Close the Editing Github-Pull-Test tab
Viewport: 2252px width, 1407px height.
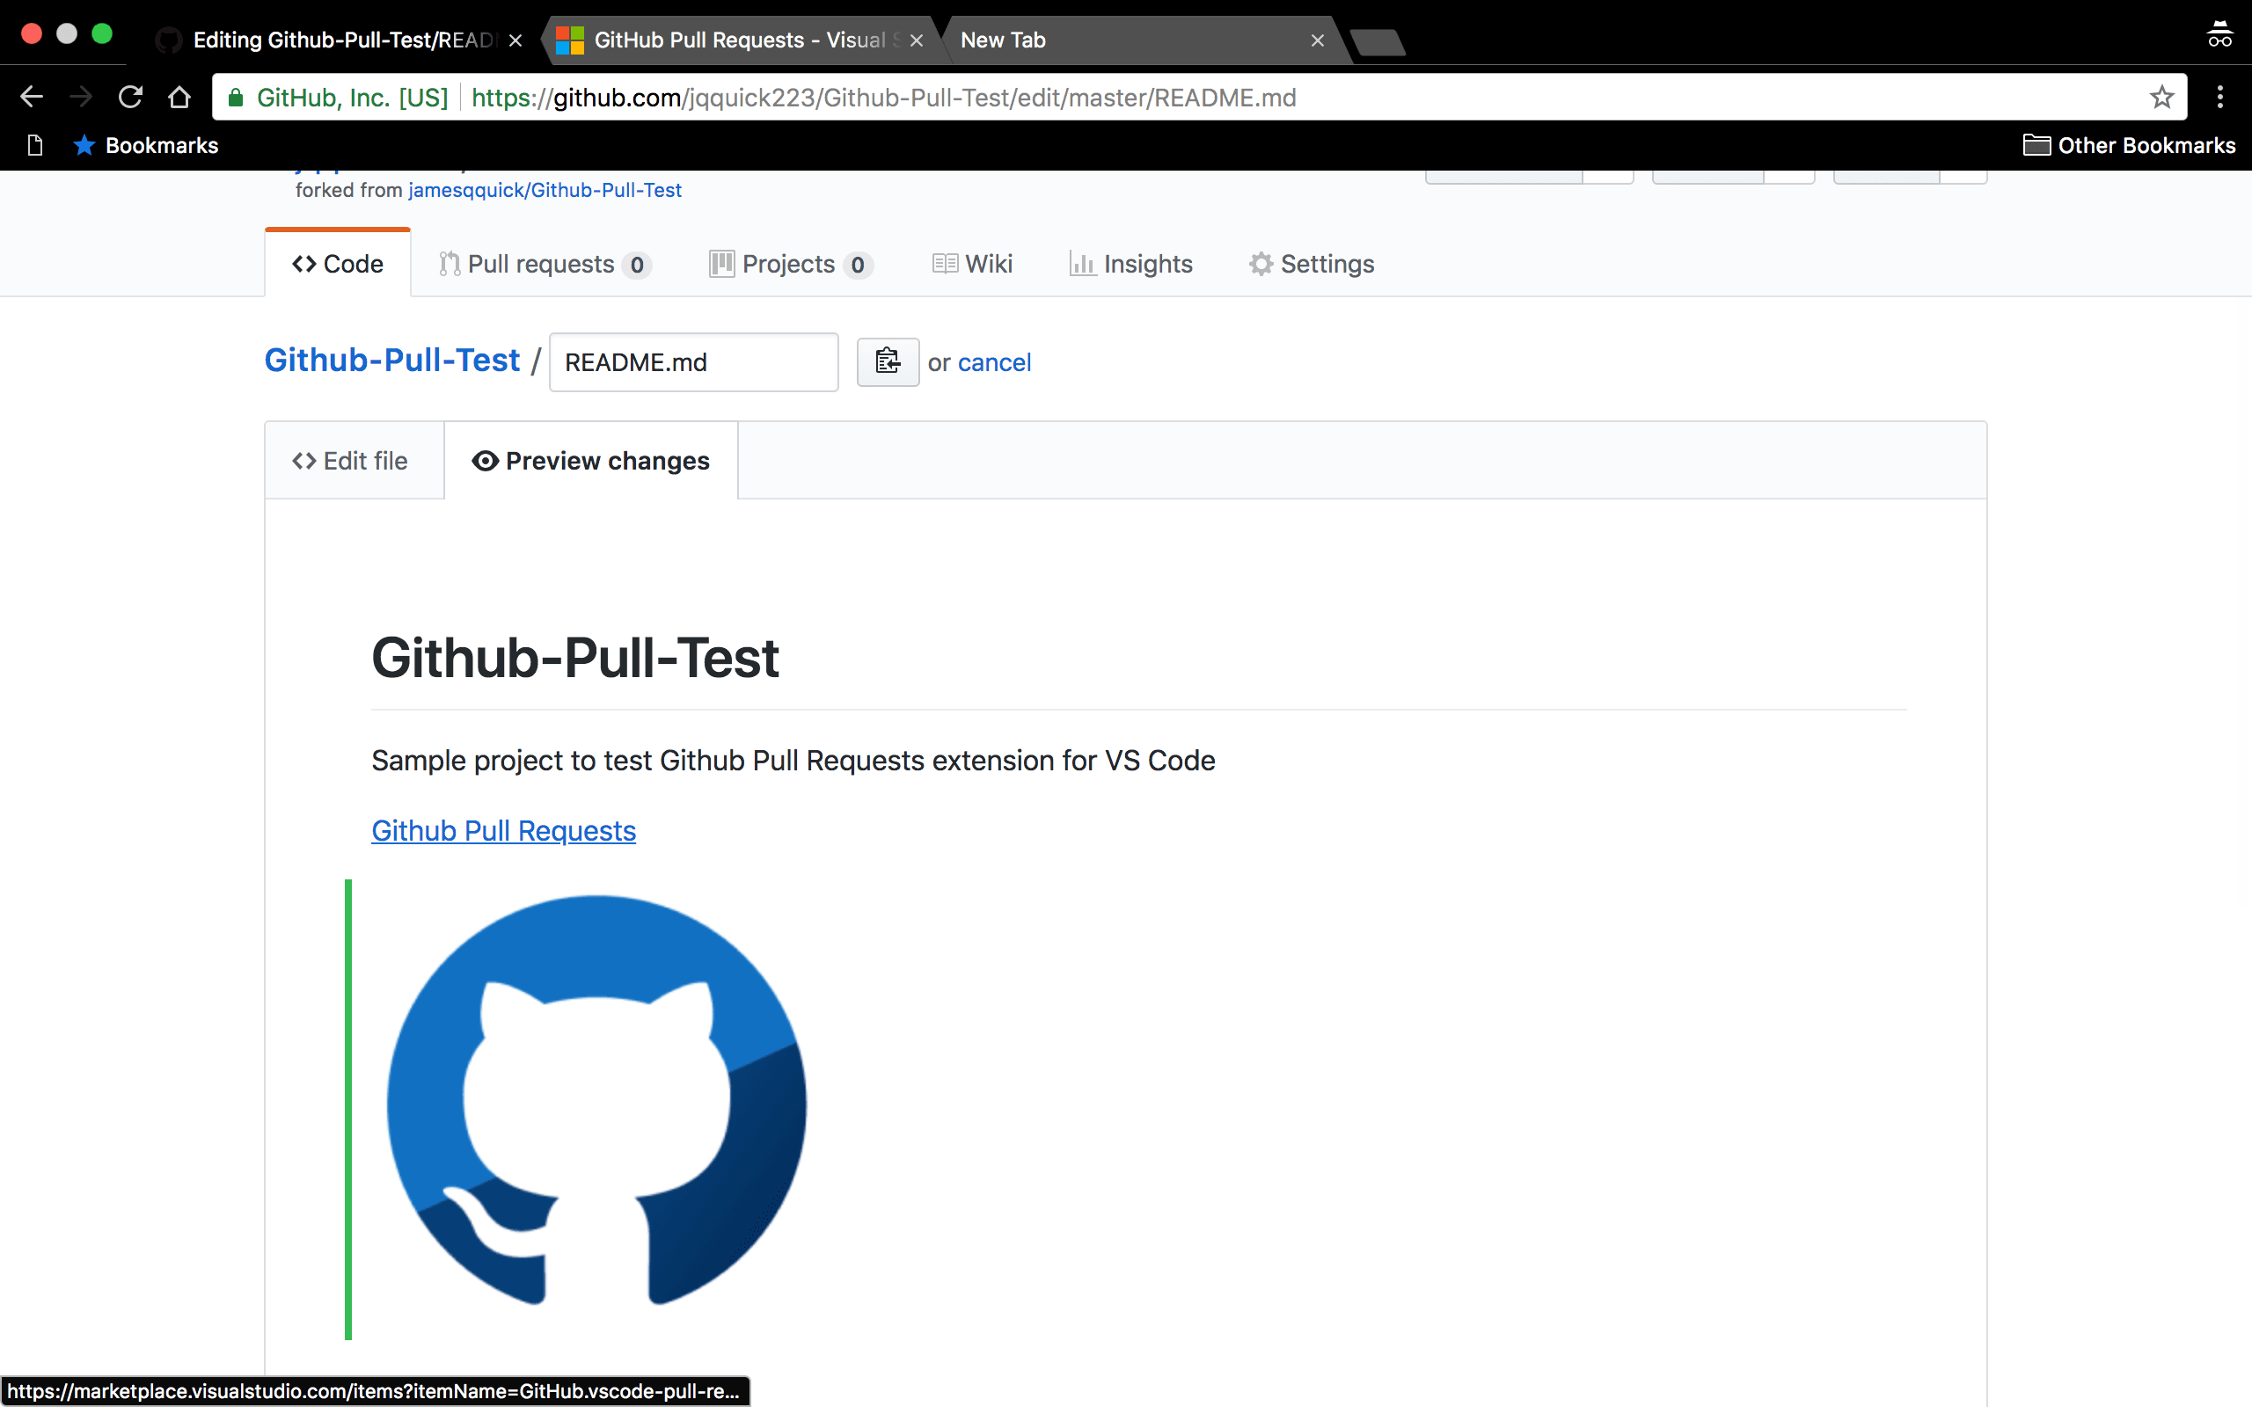(x=515, y=40)
